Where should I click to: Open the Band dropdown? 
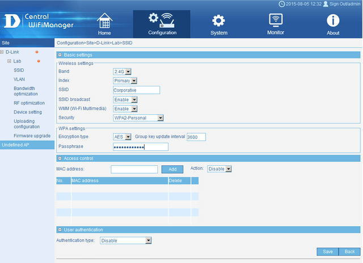click(123, 72)
